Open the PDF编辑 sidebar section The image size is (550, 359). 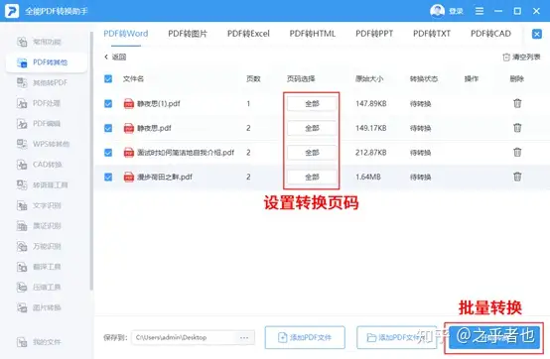click(39, 124)
